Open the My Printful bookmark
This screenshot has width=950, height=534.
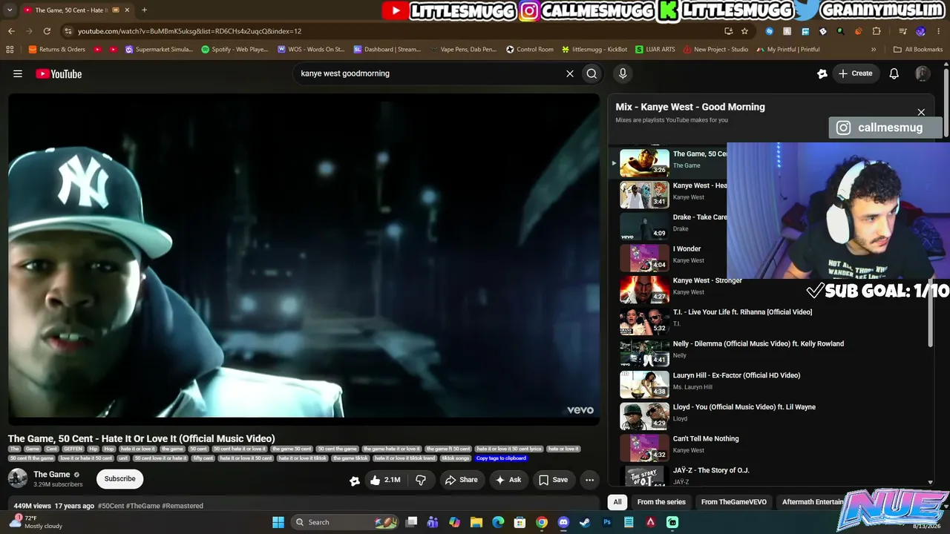(788, 50)
